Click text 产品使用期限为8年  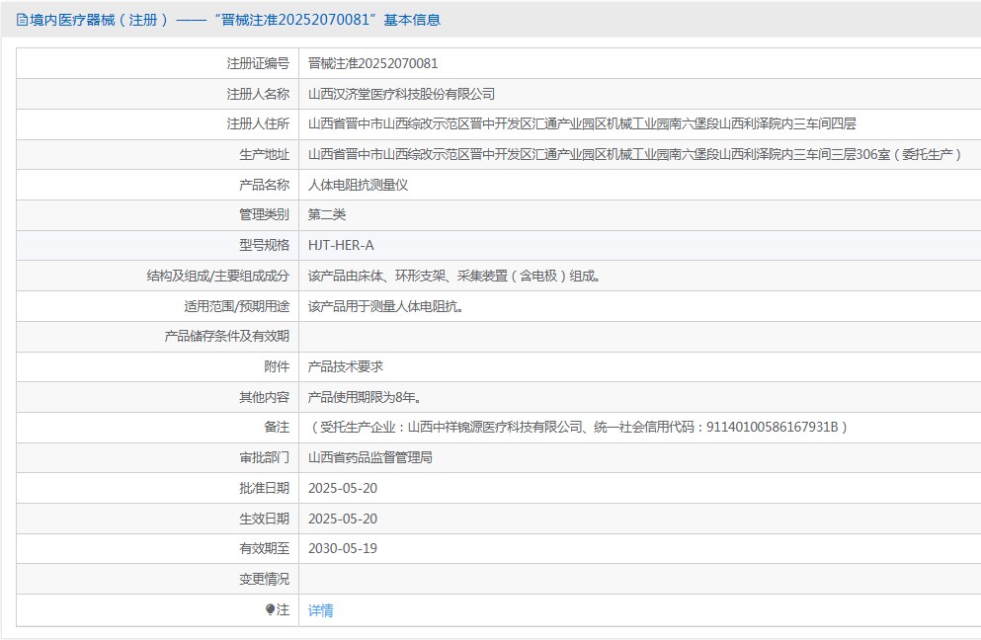[365, 397]
